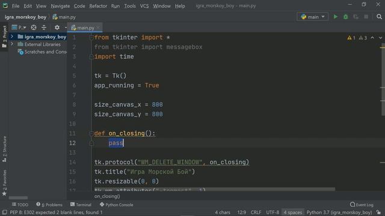Expand the igra_morskoy_boy project folder

12,37
